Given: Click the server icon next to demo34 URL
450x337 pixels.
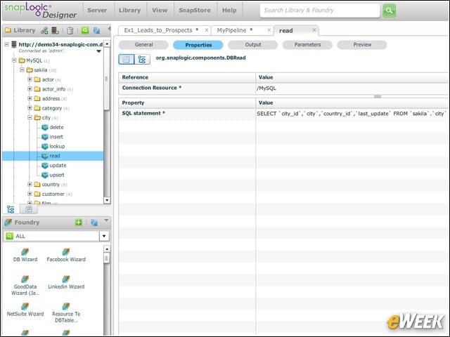Looking at the screenshot, I should [14, 44].
